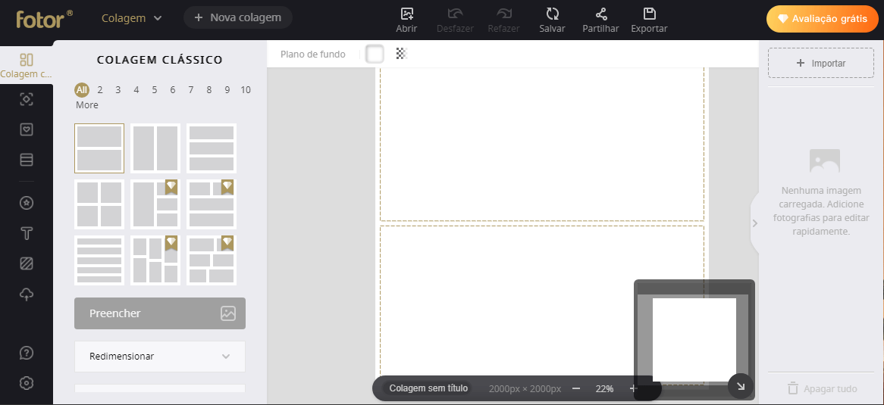Click the Exportar save icon
Viewport: 884px width, 405px height.
(649, 14)
